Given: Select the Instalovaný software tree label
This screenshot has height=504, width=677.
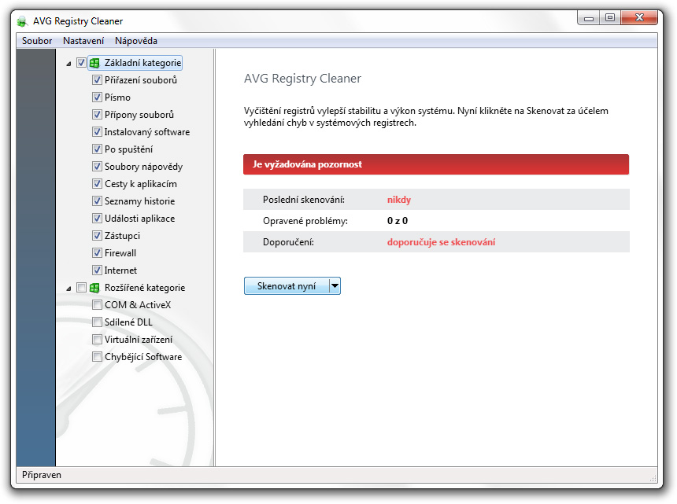Looking at the screenshot, I should tap(146, 132).
